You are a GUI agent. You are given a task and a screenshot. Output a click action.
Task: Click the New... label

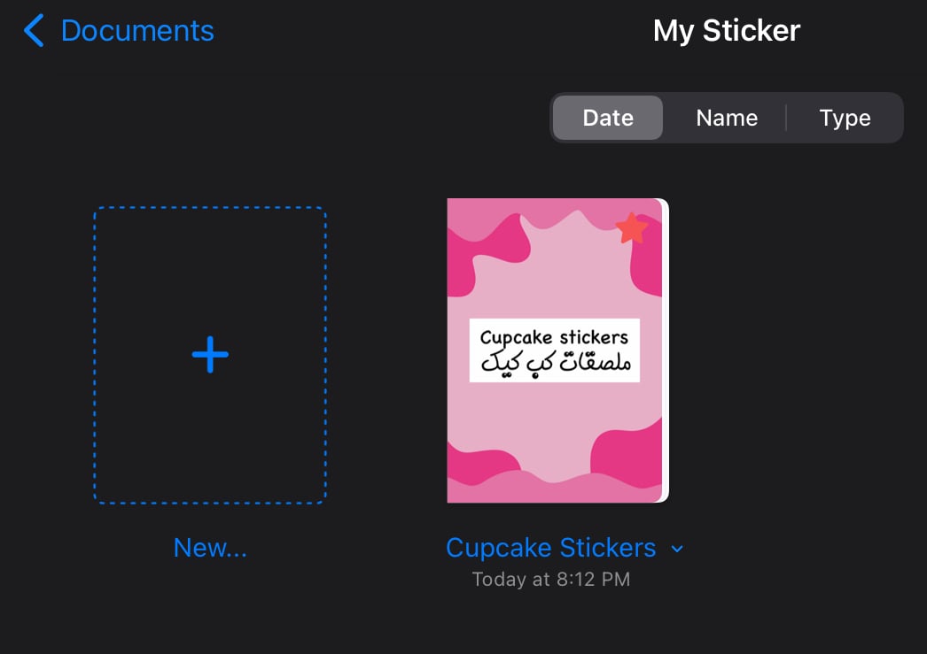[x=210, y=548]
